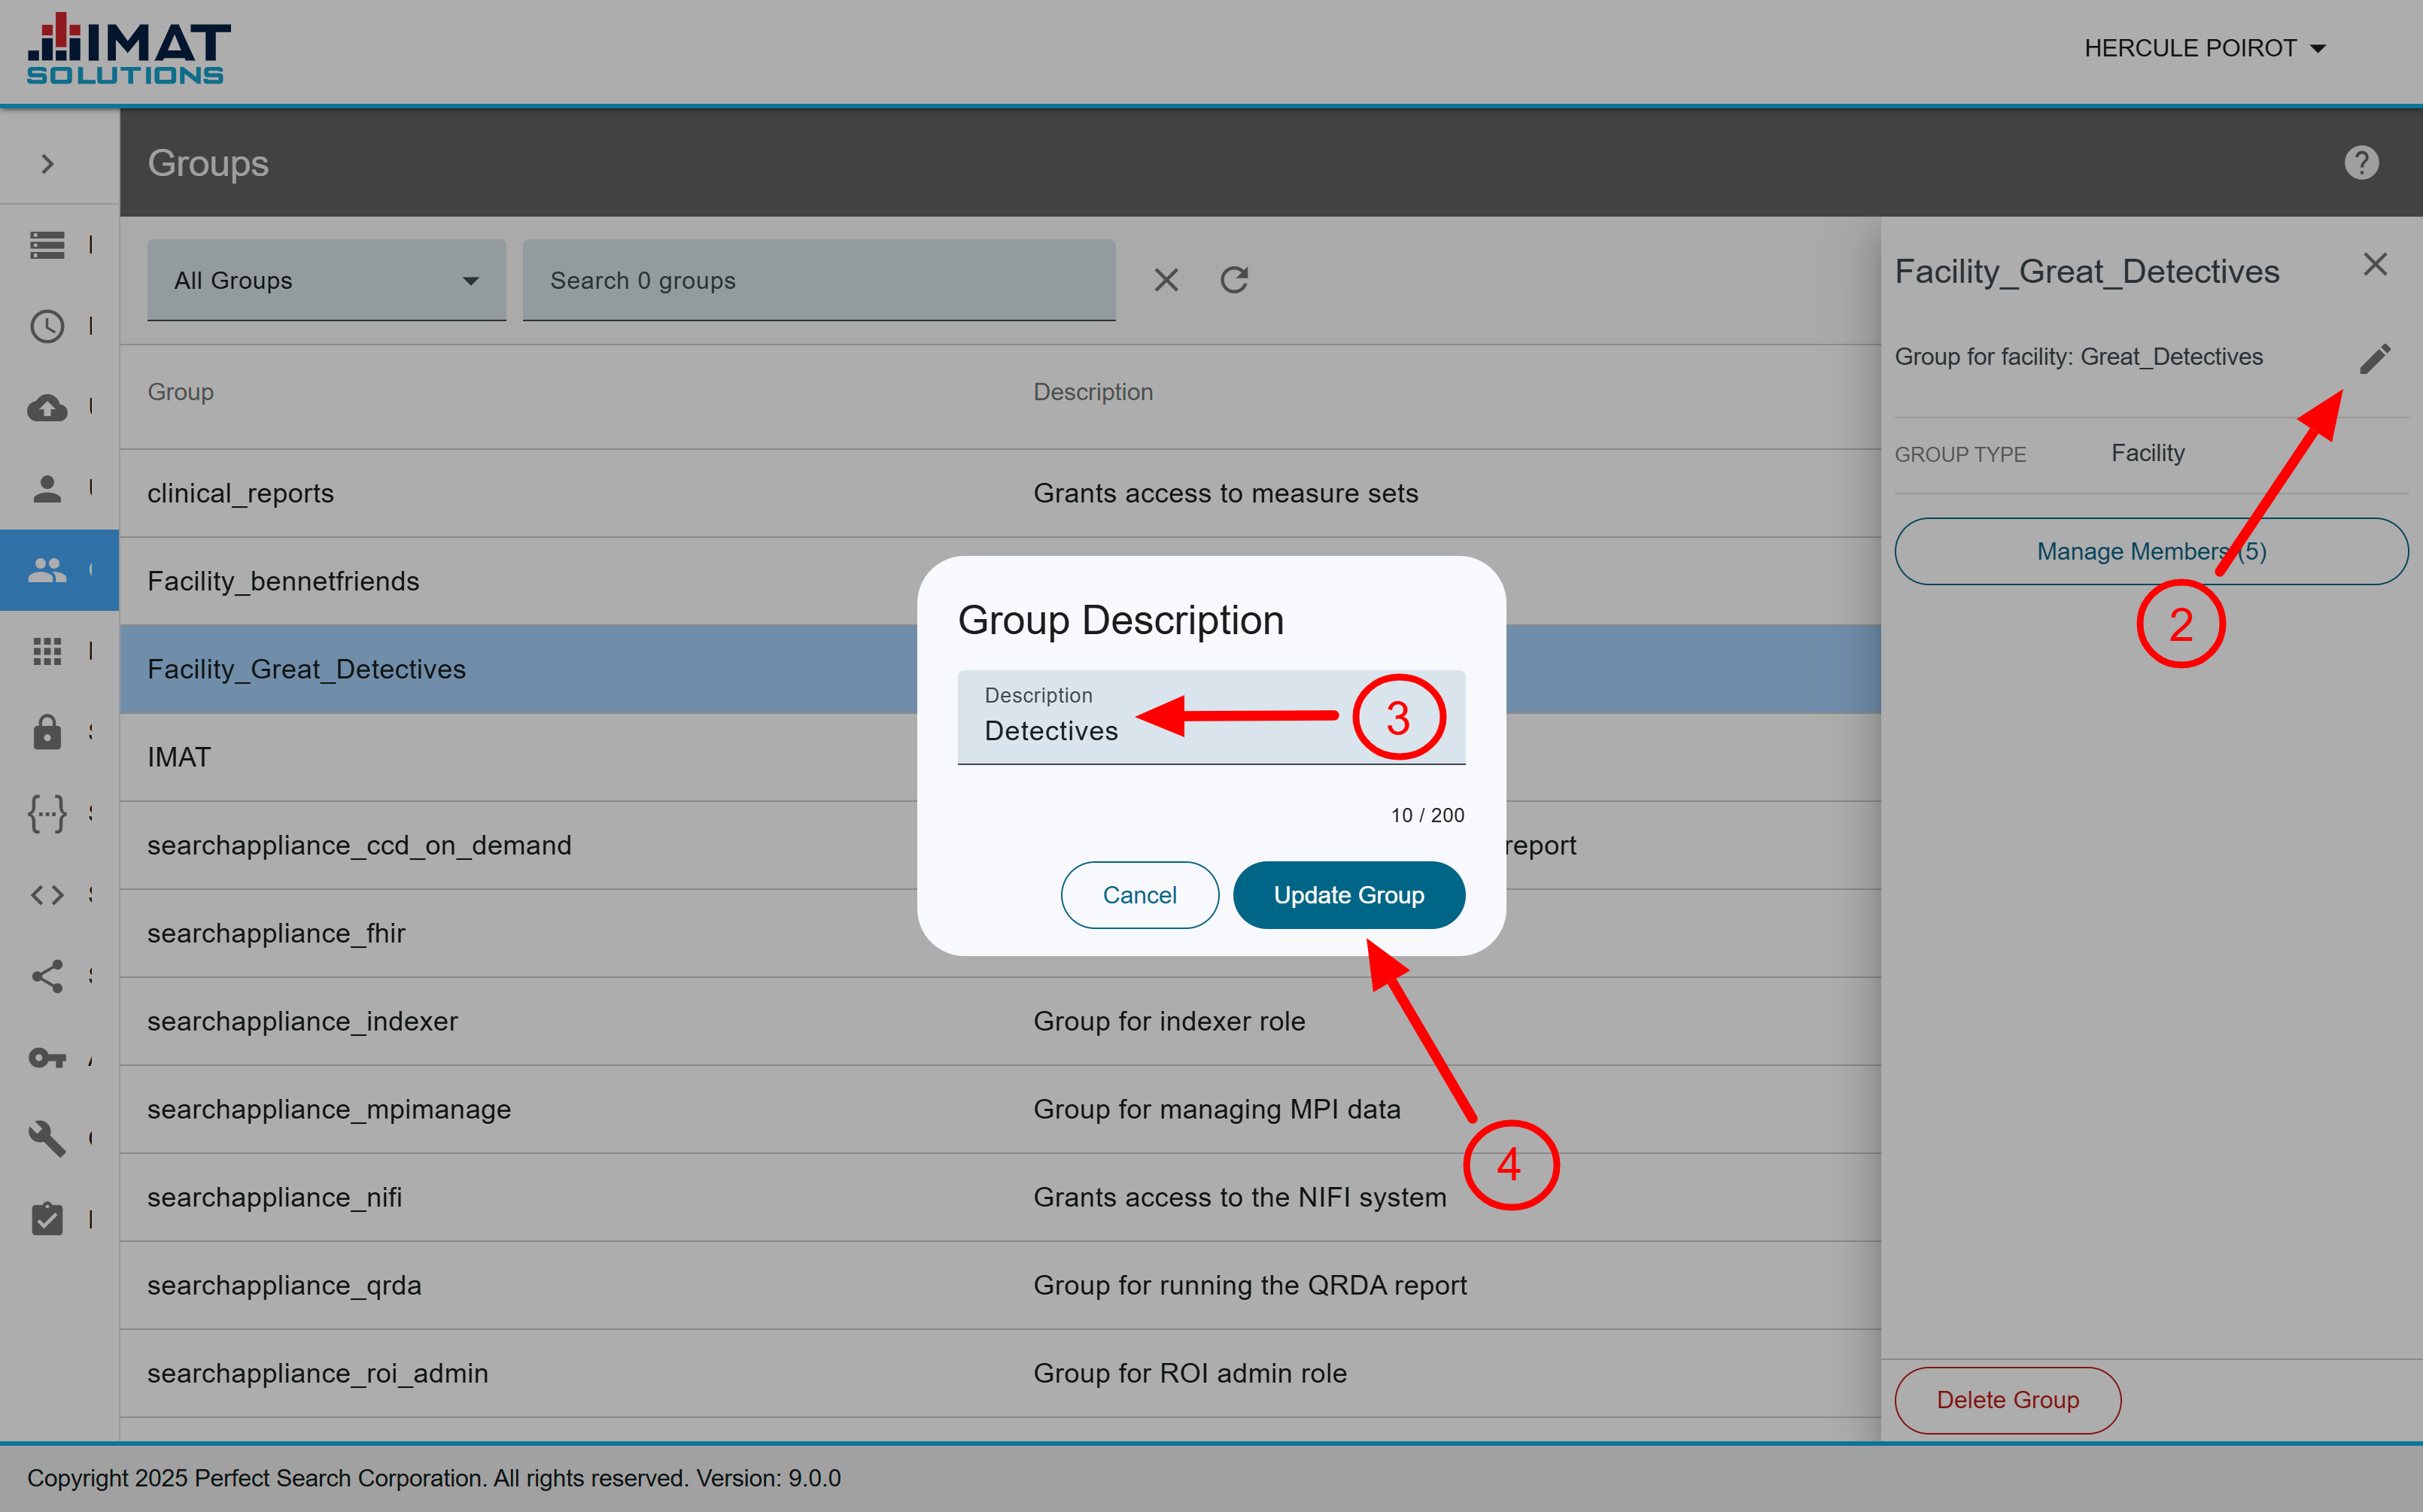The width and height of the screenshot is (2423, 1512).
Task: Refresh the groups list
Action: pos(1234,280)
